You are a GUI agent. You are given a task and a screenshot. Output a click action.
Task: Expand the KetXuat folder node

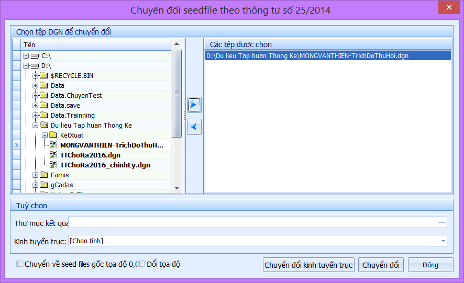pyautogui.click(x=45, y=135)
